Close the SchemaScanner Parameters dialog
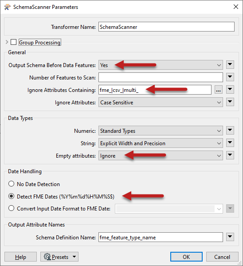 point(236,7)
